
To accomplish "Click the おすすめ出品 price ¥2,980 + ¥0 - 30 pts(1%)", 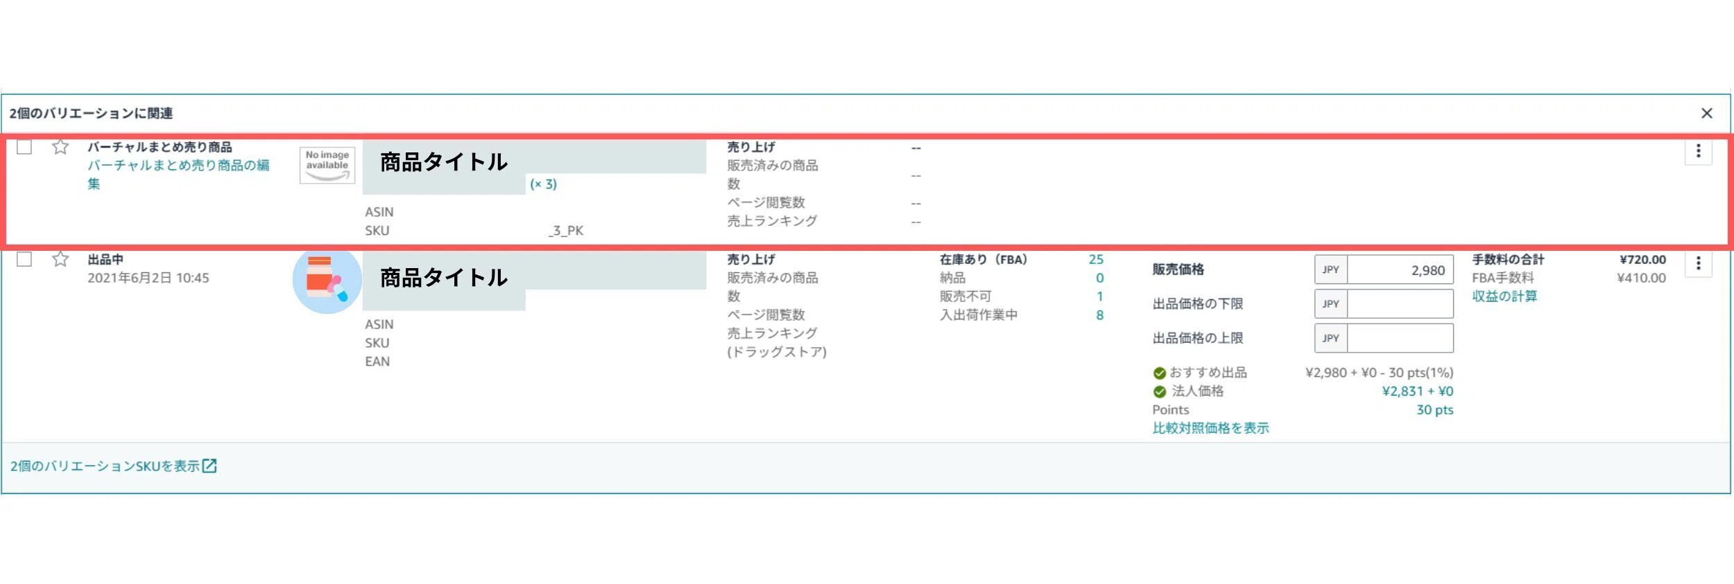I will pos(1379,373).
